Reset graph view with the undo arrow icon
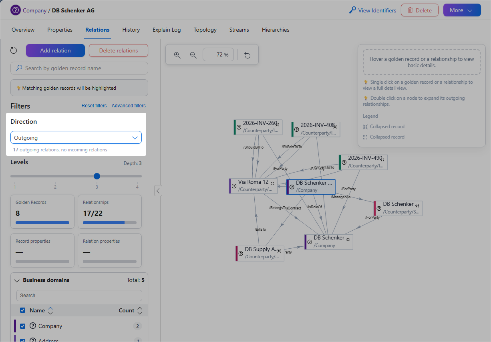This screenshot has width=491, height=342. (248, 55)
